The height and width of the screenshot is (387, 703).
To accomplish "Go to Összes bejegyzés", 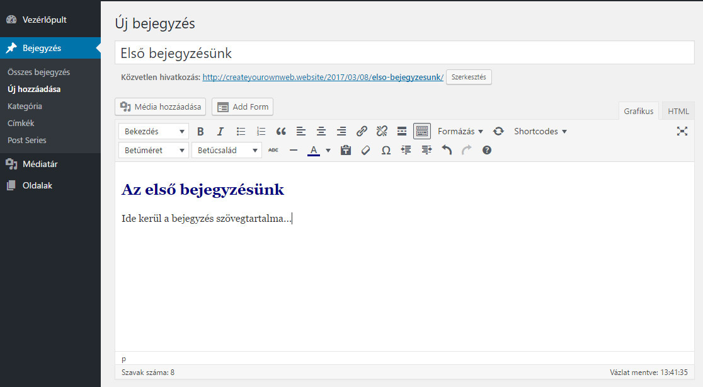I will 38,72.
